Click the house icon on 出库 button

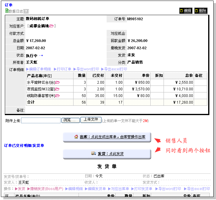[x=76, y=137]
